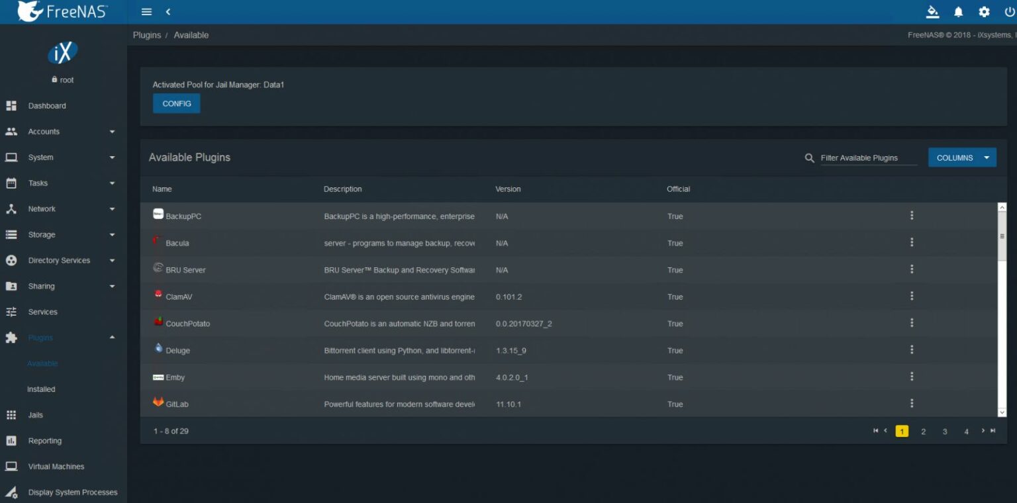Click the BRU Server plugin icon
Viewport: 1017px width, 503px height.
pyautogui.click(x=158, y=267)
